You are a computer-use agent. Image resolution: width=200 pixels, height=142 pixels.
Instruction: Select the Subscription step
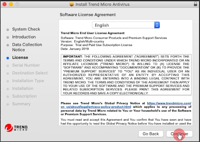(24, 96)
